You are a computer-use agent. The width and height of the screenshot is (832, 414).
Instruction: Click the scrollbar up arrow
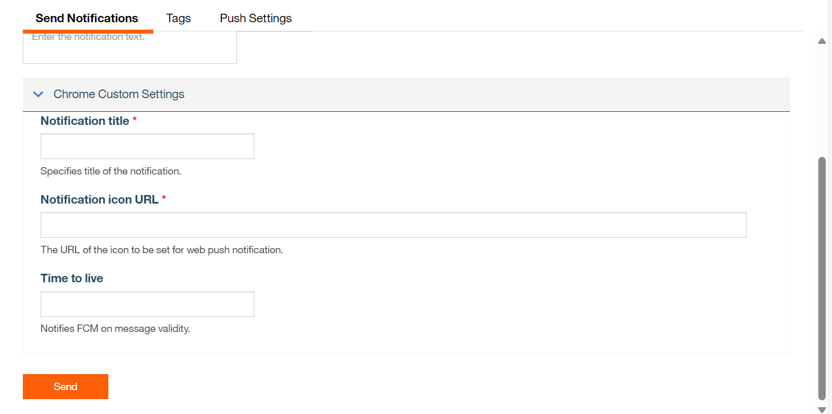(822, 41)
